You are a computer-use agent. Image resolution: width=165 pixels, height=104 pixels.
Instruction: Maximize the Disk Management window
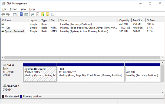pyautogui.click(x=150, y=3)
